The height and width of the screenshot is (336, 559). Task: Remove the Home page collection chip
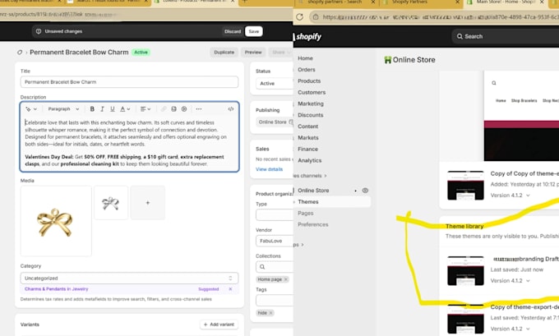click(x=285, y=279)
